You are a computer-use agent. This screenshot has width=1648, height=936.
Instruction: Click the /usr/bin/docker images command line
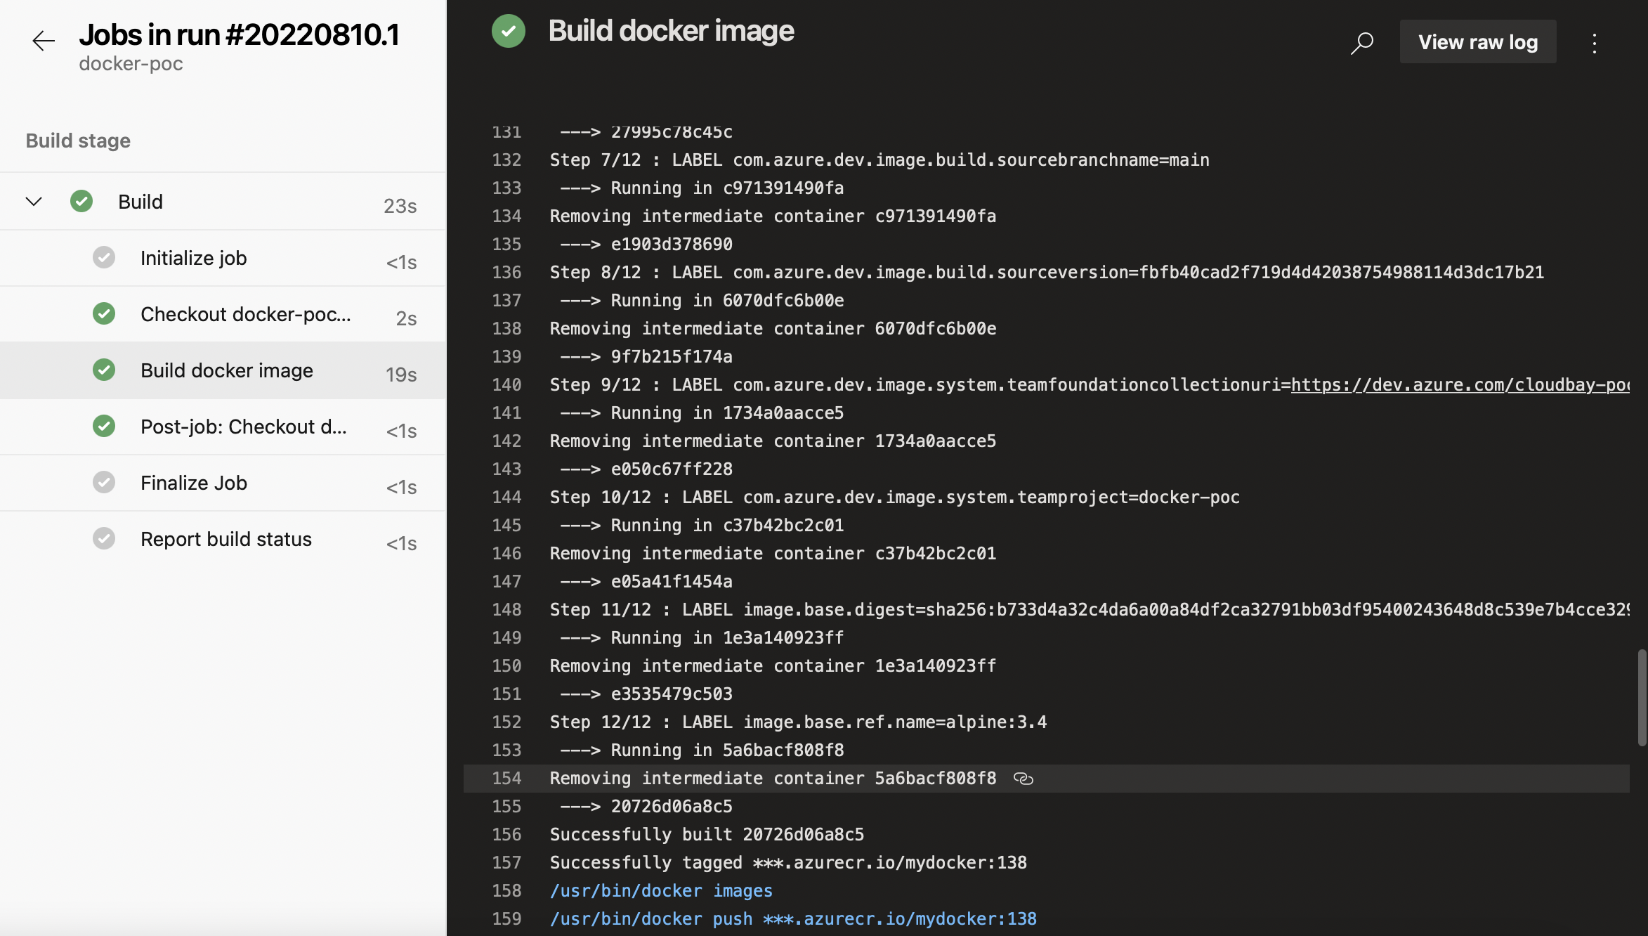point(661,890)
